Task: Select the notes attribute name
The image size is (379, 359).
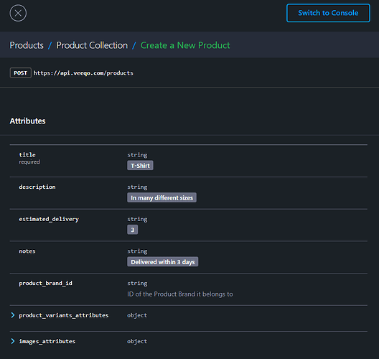Action: pos(27,251)
